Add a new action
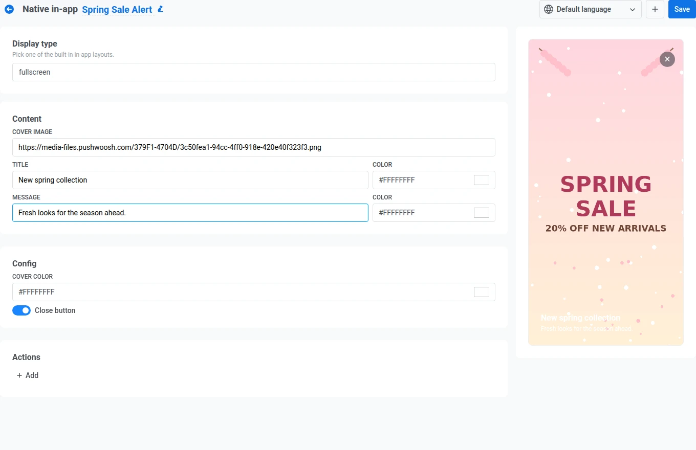Screen dimensions: 696x450 [28, 375]
